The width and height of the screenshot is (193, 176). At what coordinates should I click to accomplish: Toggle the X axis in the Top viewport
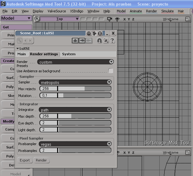tap(124, 19)
